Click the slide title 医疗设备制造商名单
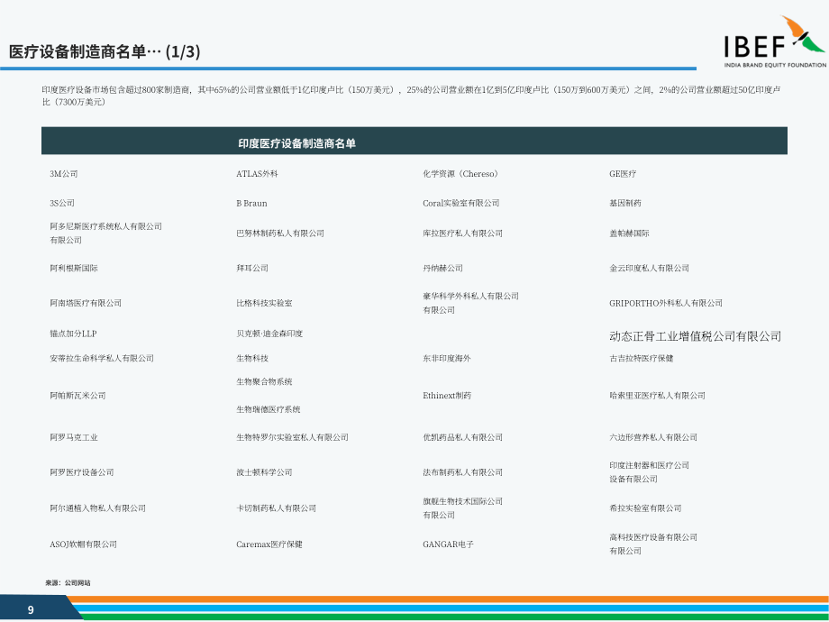 coord(105,51)
